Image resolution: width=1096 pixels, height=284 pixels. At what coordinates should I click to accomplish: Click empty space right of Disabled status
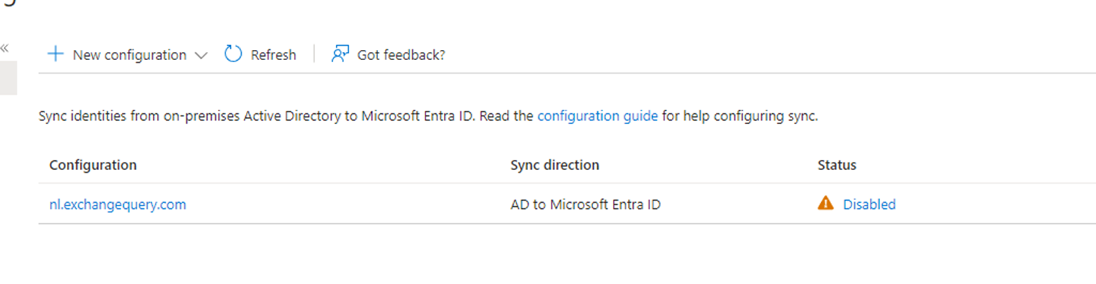[993, 204]
